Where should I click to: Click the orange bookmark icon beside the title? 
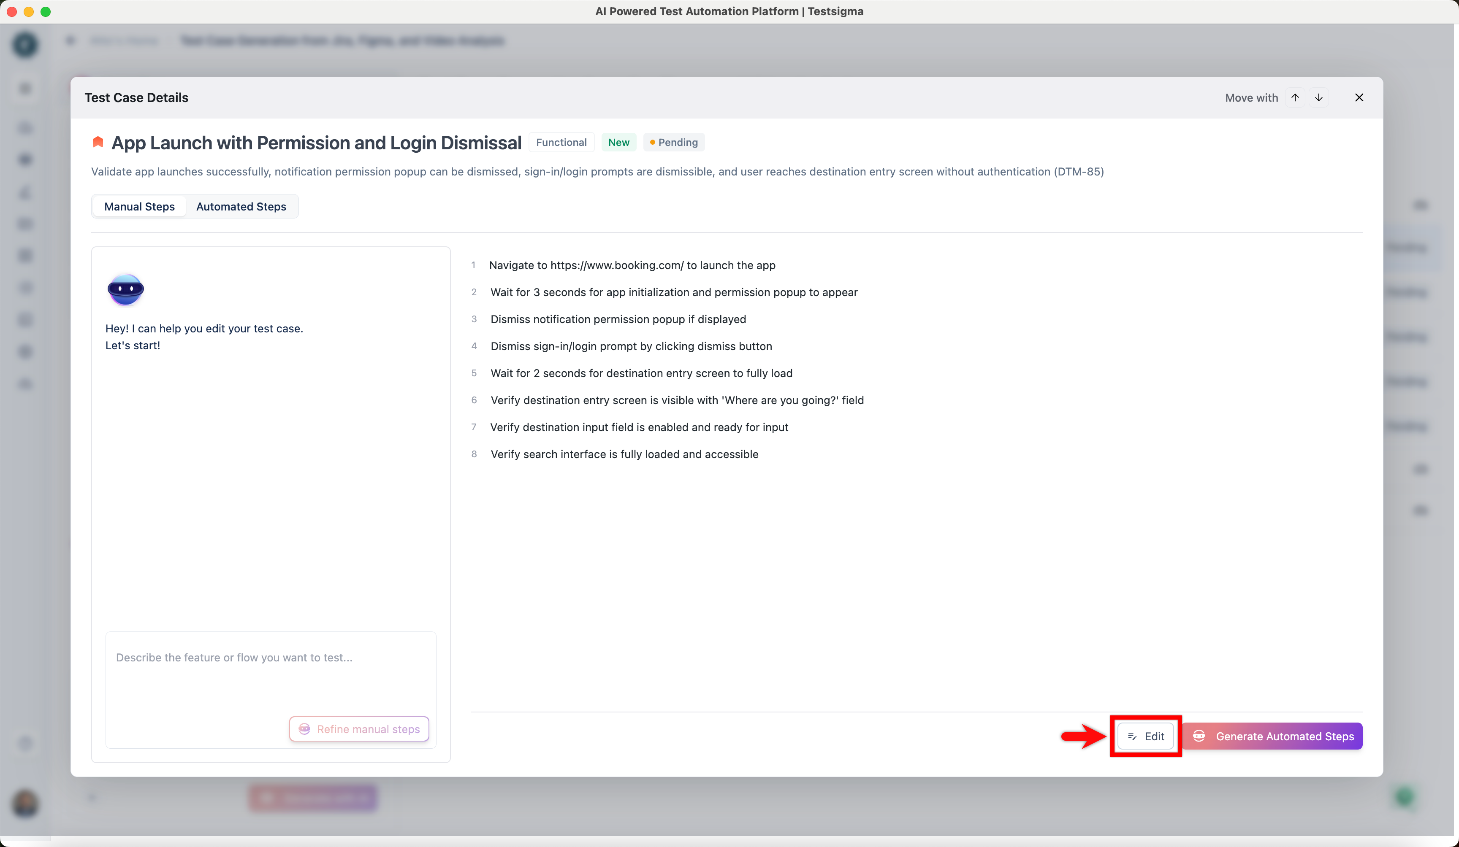coord(98,142)
